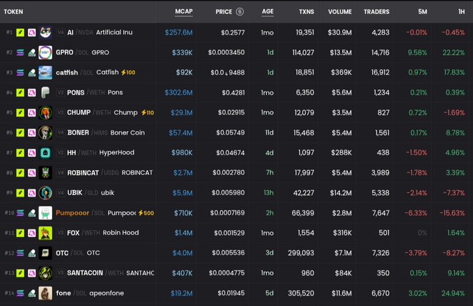Click the green chain icon in SANTACOIN row
Image resolution: width=473 pixels, height=306 pixels.
(x=20, y=273)
